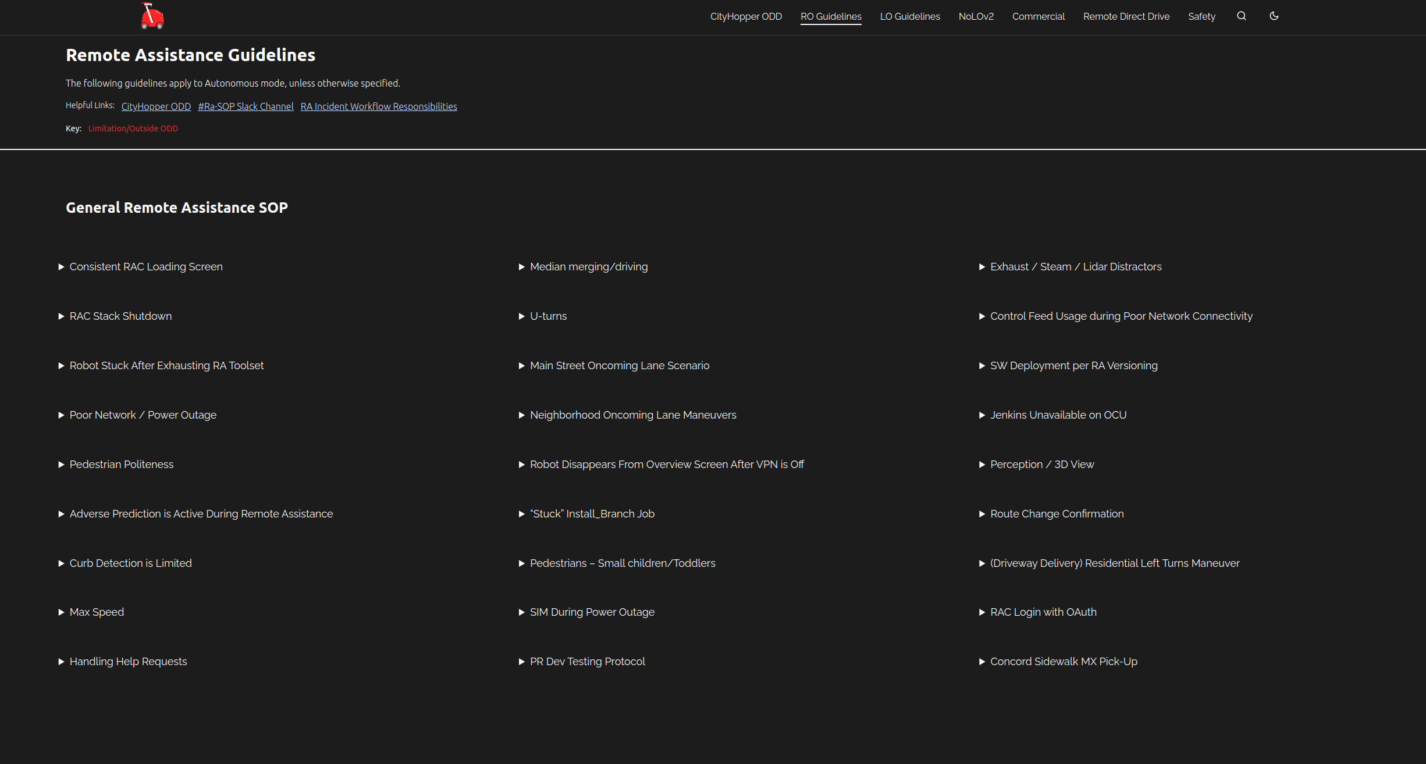Expand Main Street Oncoming Lane Scenario
The width and height of the screenshot is (1426, 764).
pyautogui.click(x=619, y=366)
